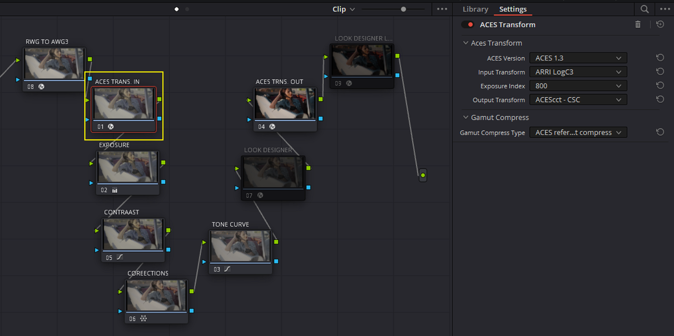Click the CONTRAAST node label

(122, 212)
